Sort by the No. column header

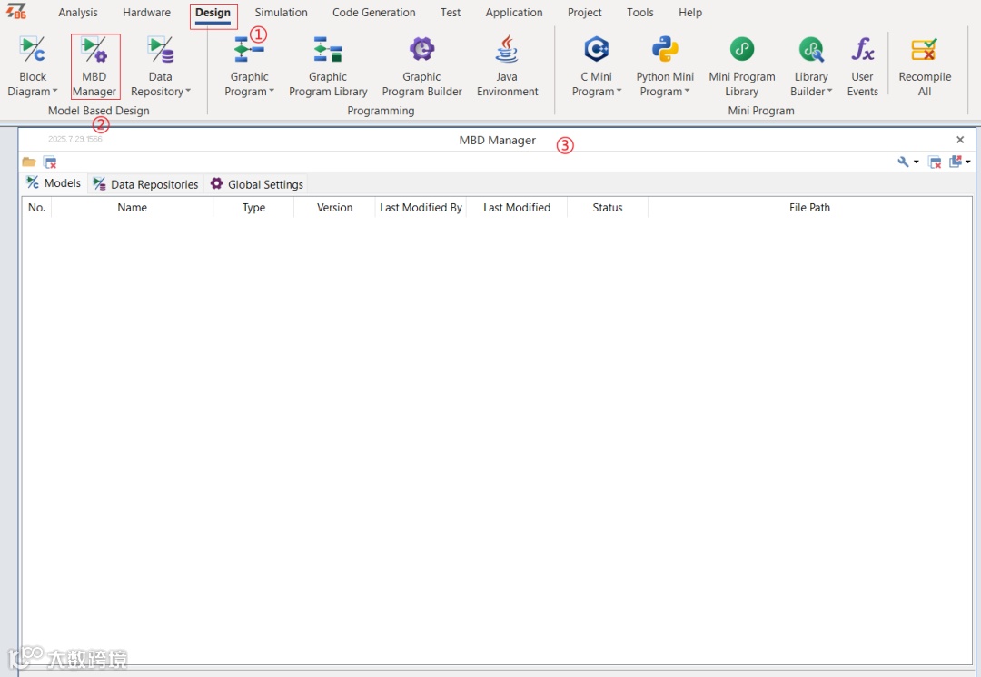[x=37, y=208]
